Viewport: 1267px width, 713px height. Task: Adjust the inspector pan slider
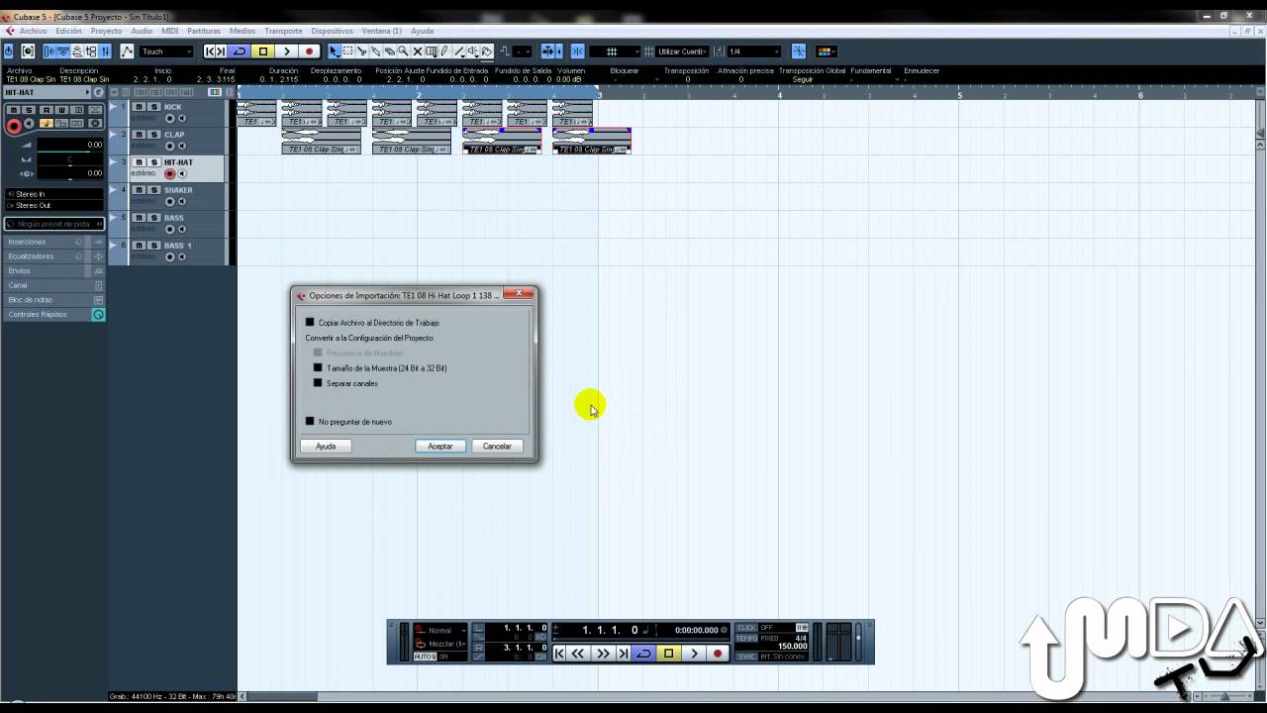(x=69, y=160)
